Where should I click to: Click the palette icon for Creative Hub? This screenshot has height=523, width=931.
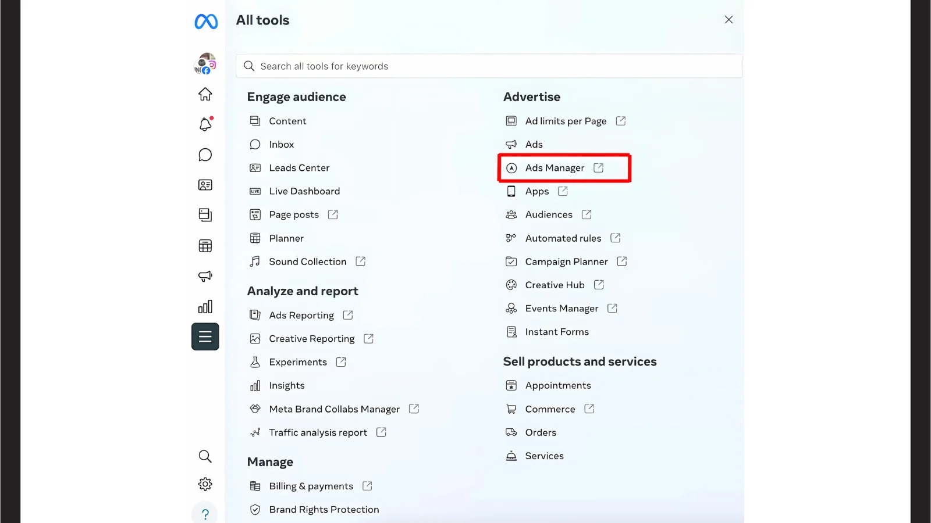pos(511,285)
